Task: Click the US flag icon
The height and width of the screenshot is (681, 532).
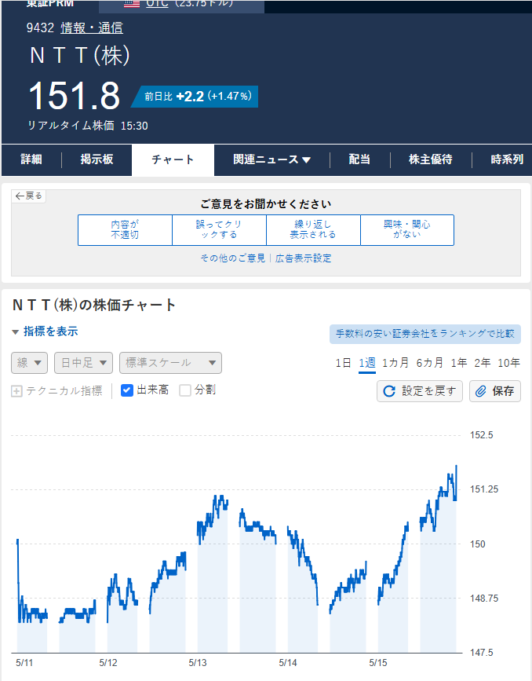Action: 132,3
